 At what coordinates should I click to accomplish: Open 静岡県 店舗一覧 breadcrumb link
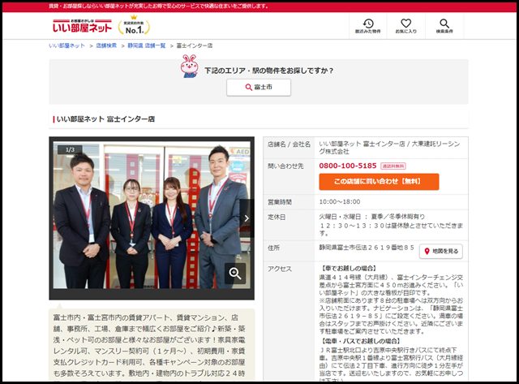click(x=147, y=46)
